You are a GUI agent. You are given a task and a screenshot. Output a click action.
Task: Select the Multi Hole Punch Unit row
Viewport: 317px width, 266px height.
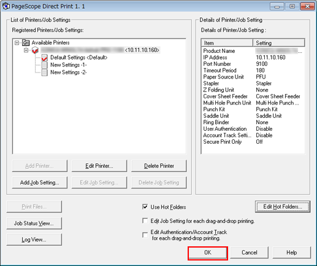click(253, 103)
